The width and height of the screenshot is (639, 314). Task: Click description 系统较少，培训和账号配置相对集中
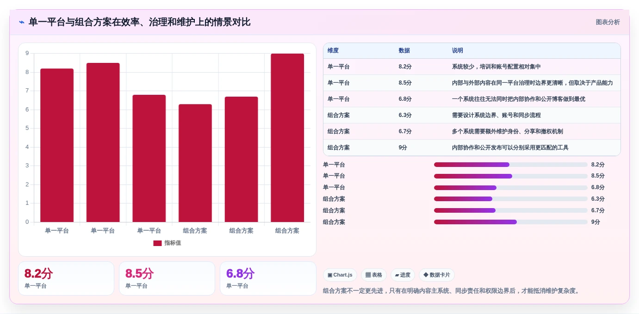(x=496, y=67)
